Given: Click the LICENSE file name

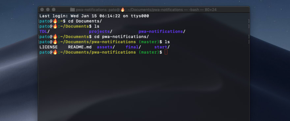Looking at the screenshot, I should click(x=48, y=47).
